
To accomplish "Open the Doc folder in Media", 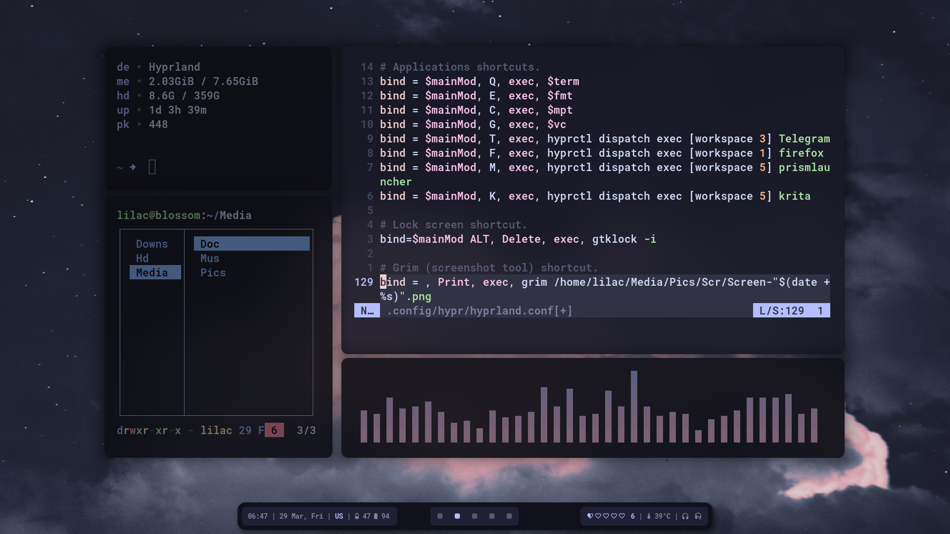I will (252, 244).
